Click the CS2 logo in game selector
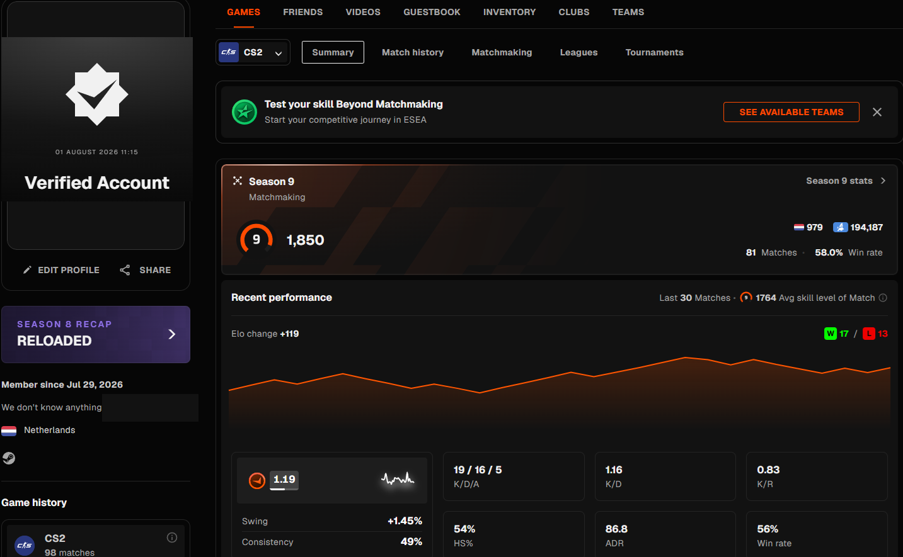The width and height of the screenshot is (903, 557). 229,52
